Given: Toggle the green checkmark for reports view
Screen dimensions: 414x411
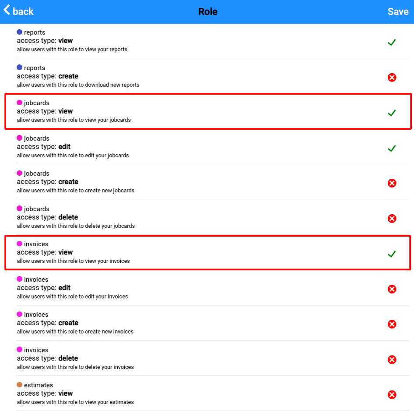Looking at the screenshot, I should click(x=392, y=42).
